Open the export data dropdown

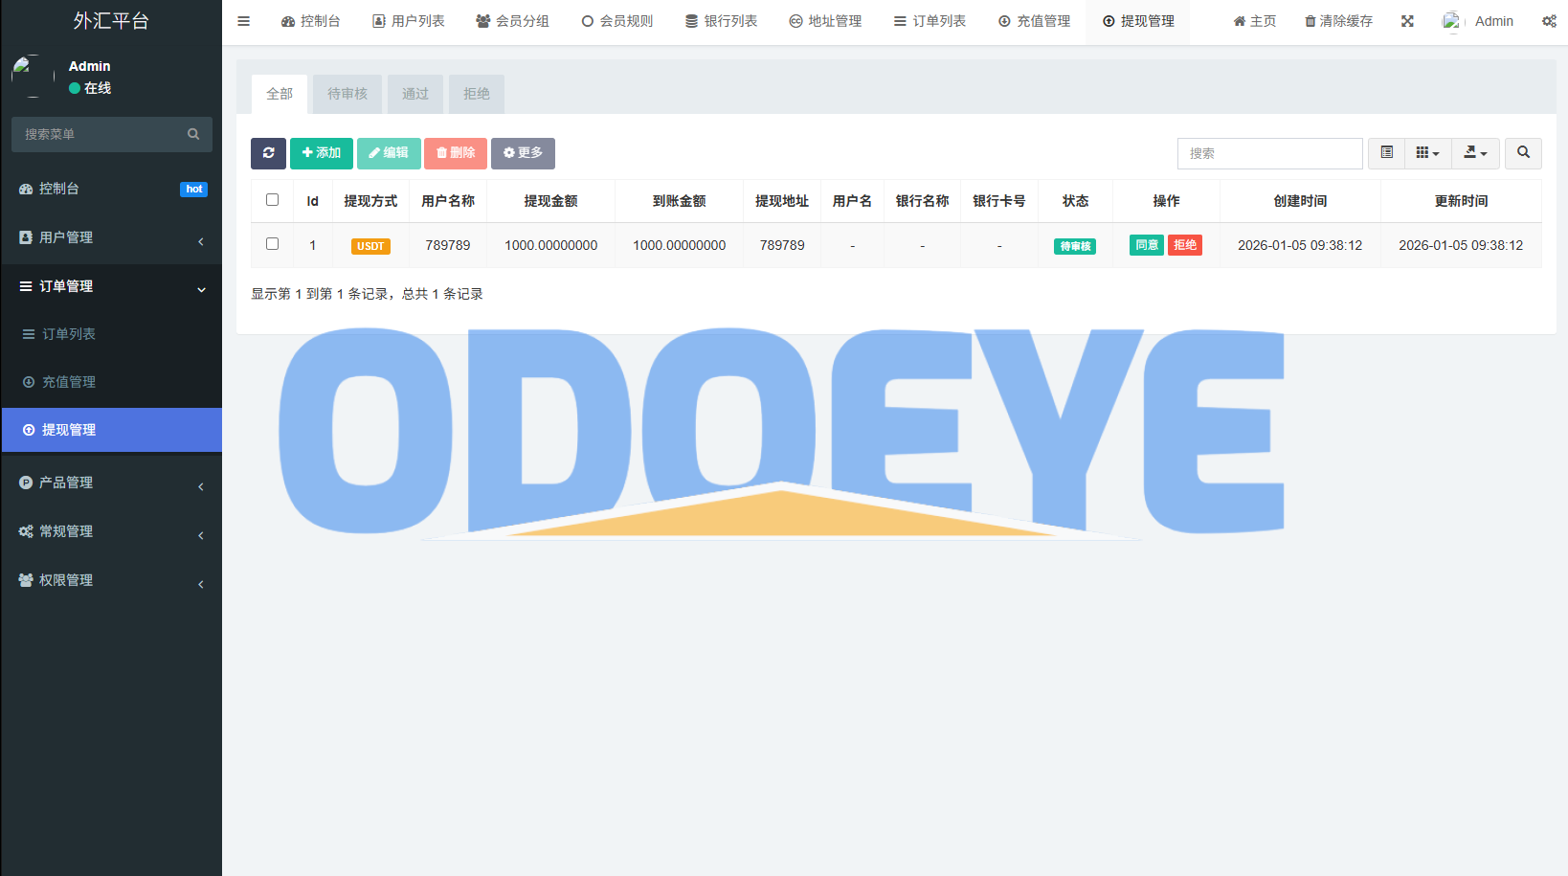tap(1475, 153)
